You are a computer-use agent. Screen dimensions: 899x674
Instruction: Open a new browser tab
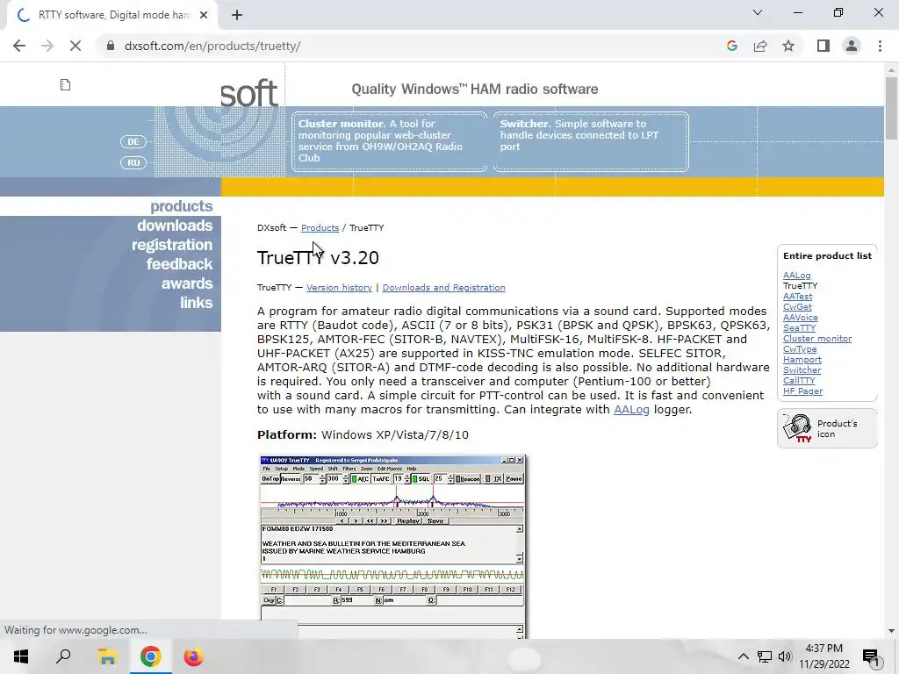click(x=237, y=15)
